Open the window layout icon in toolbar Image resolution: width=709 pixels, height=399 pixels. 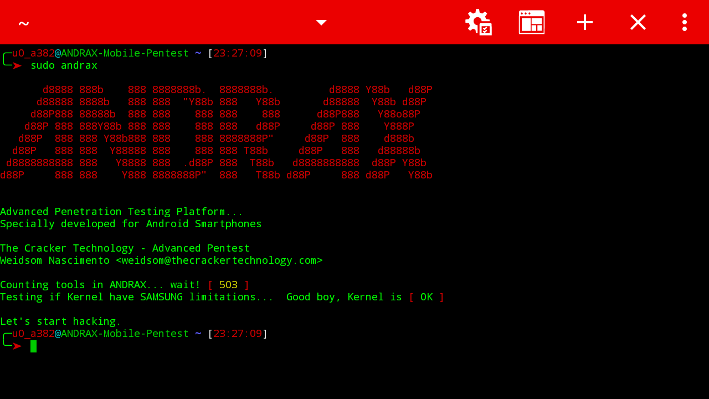pos(532,22)
